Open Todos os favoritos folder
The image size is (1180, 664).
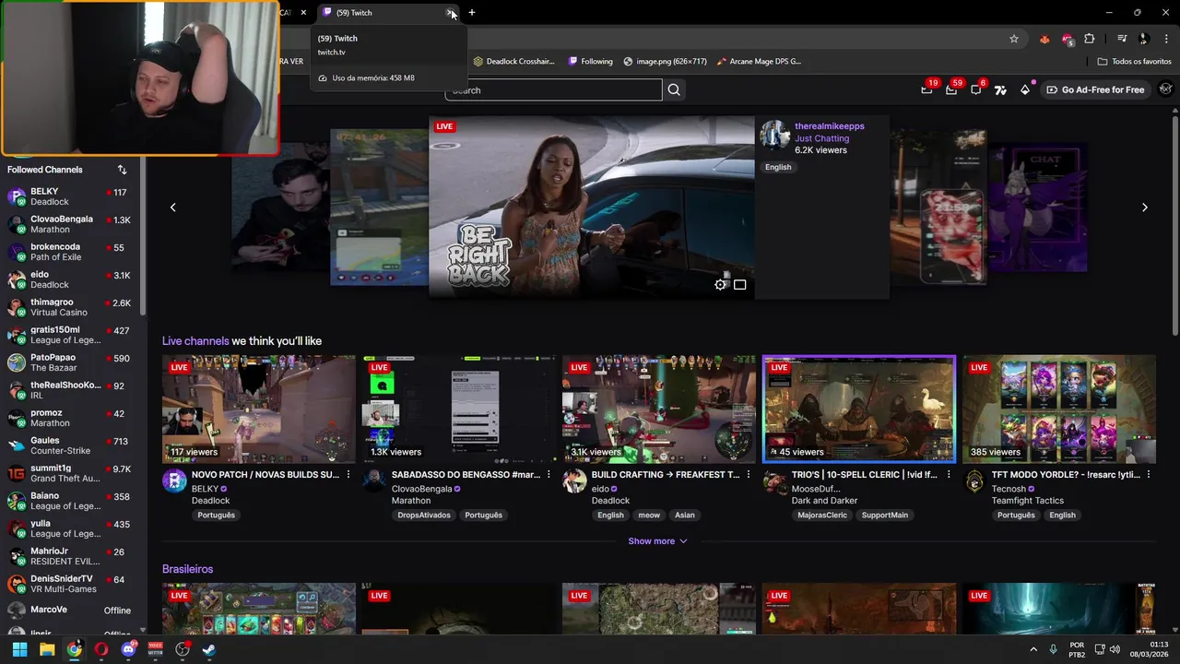coord(1134,62)
